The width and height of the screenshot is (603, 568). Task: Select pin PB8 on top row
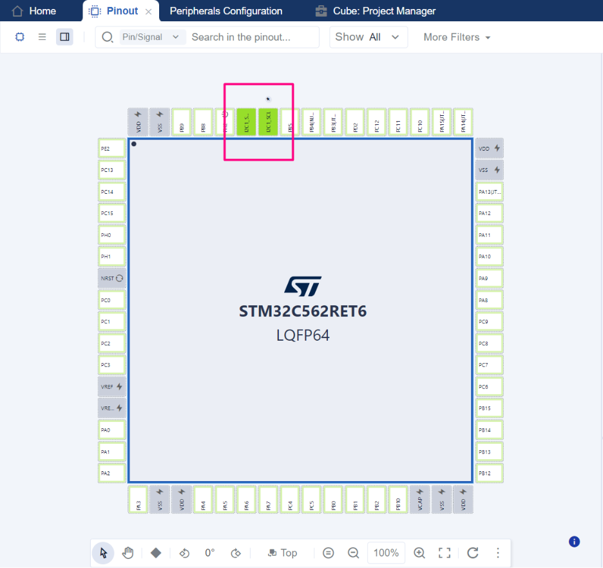tap(203, 122)
